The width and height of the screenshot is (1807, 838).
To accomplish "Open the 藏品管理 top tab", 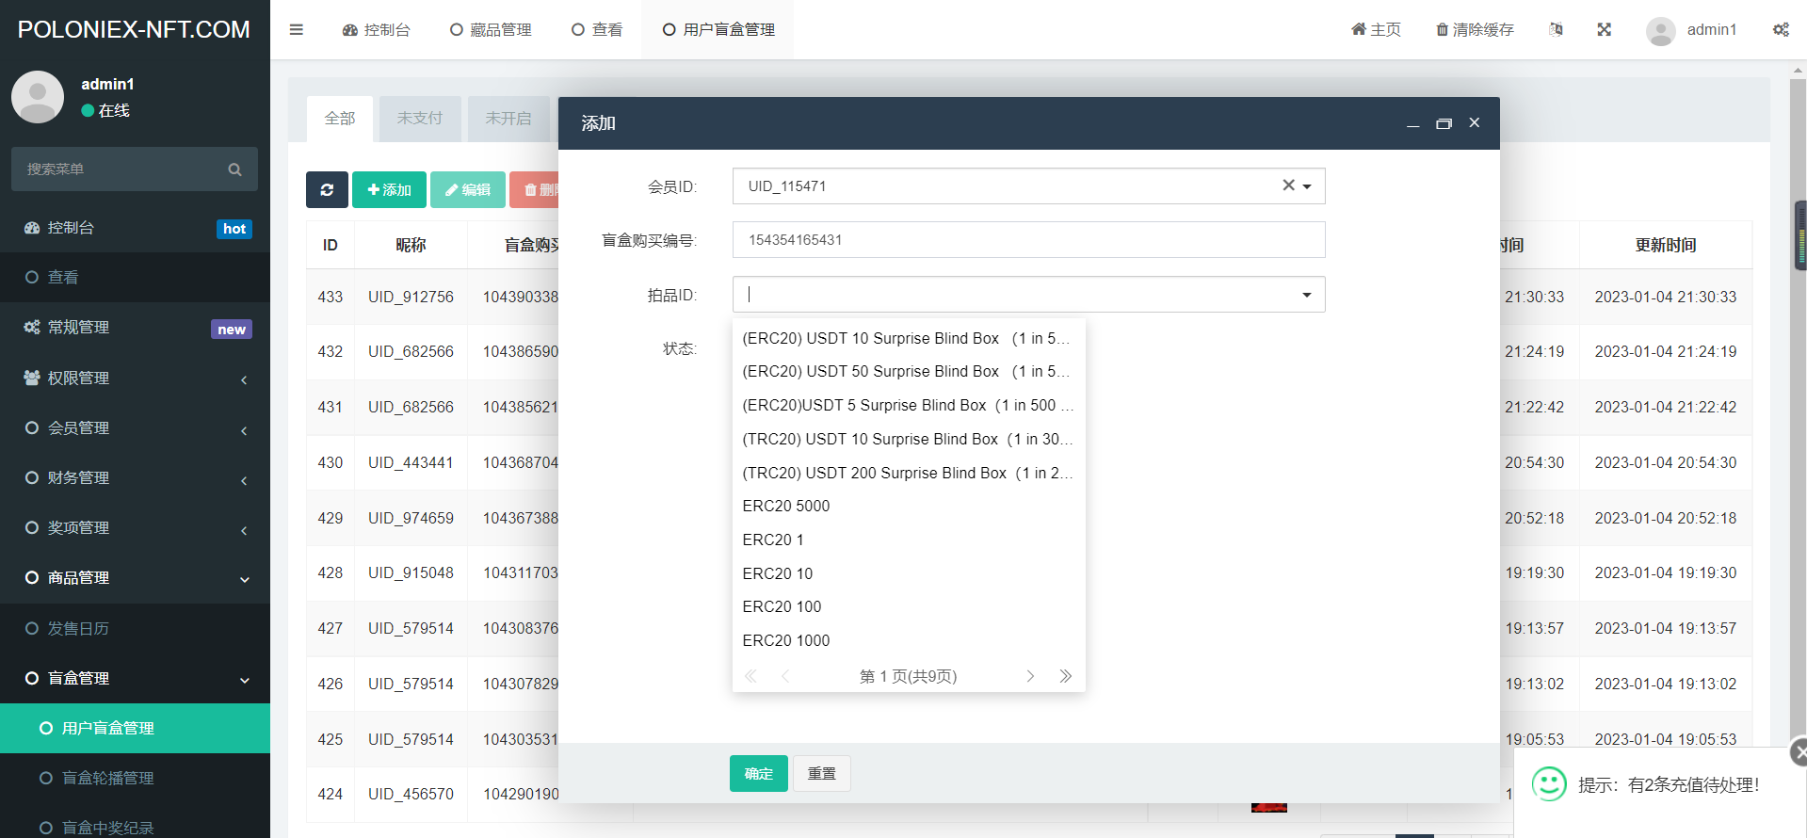I will (491, 29).
